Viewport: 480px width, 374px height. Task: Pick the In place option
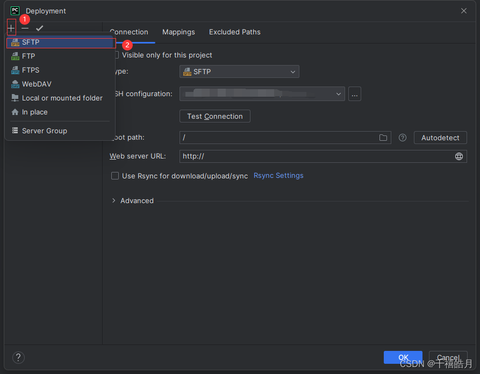tap(60, 112)
